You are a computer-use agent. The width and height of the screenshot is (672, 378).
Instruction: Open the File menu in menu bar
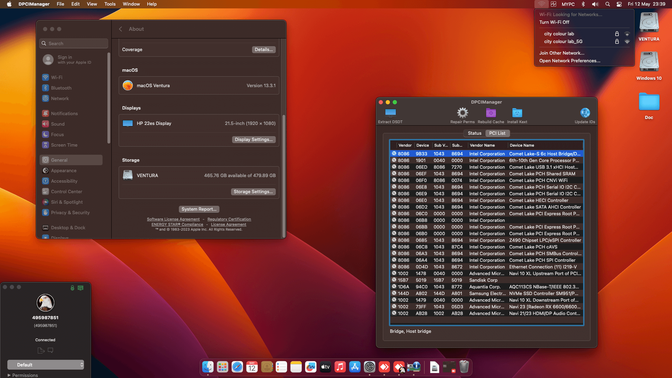tap(60, 4)
